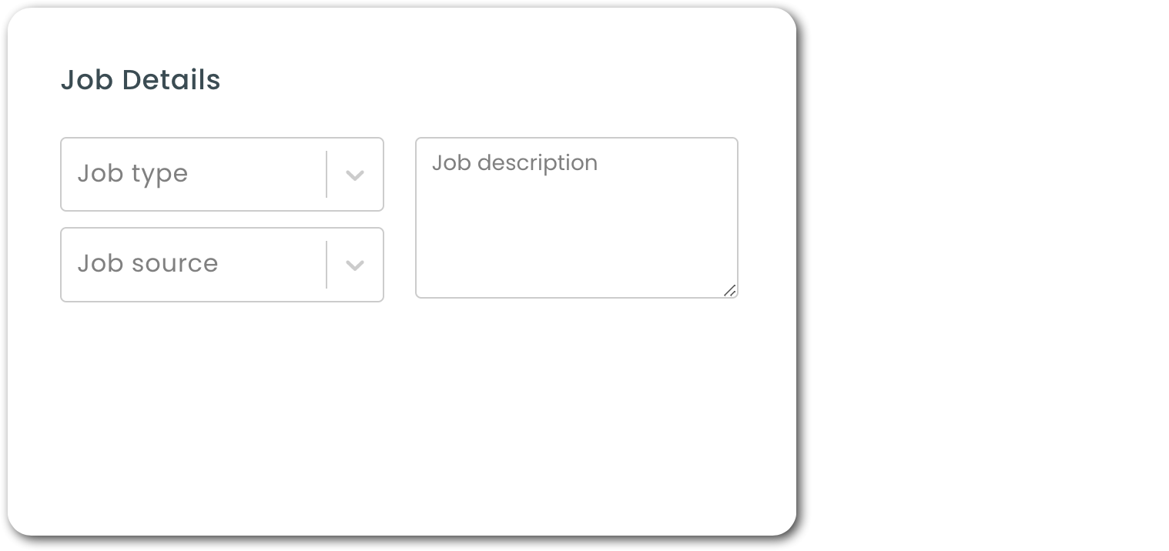Click the divider line in Job source field
The image size is (1169, 551).
click(327, 265)
